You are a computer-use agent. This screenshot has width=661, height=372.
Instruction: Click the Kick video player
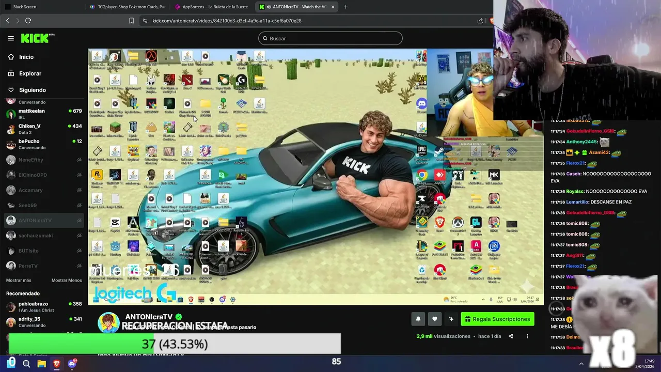(316, 177)
